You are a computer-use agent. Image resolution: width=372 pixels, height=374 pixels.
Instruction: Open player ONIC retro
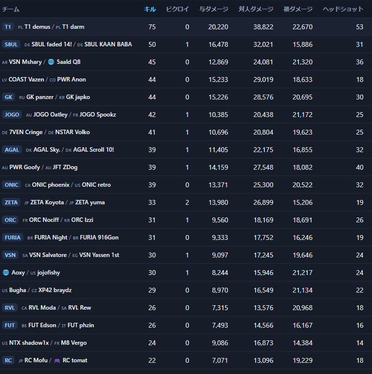(96, 185)
